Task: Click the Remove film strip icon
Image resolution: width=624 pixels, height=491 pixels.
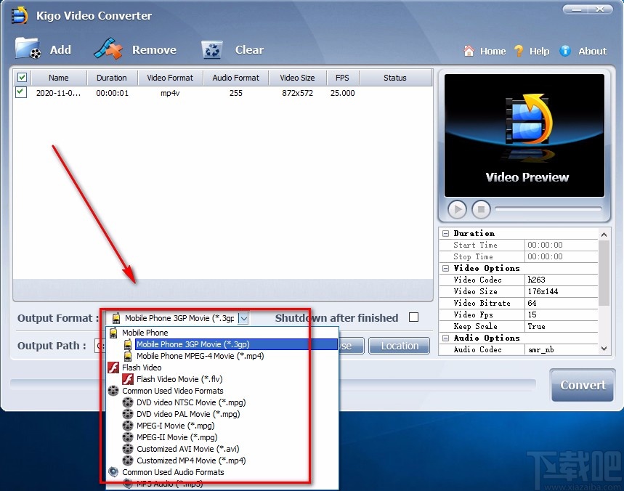Action: [108, 49]
